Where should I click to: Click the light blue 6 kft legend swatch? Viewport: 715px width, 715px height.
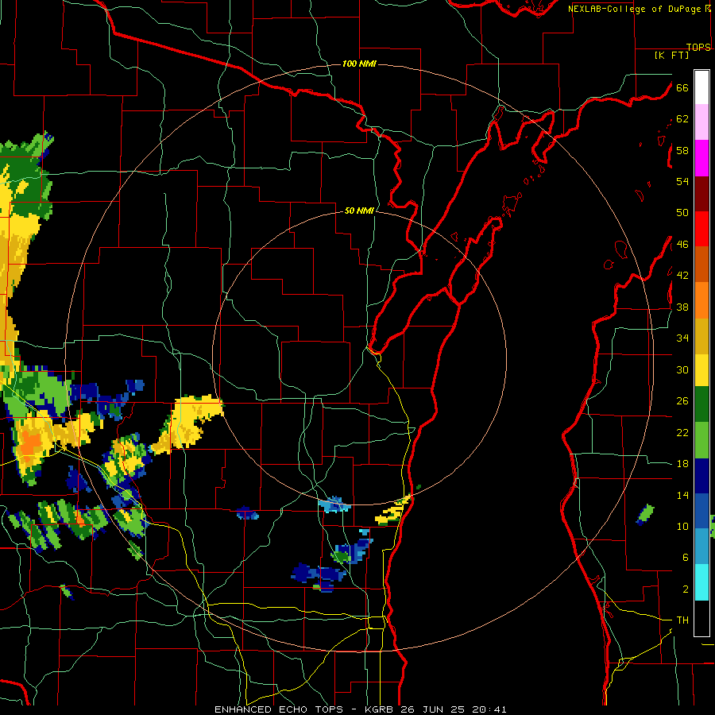[x=701, y=547]
